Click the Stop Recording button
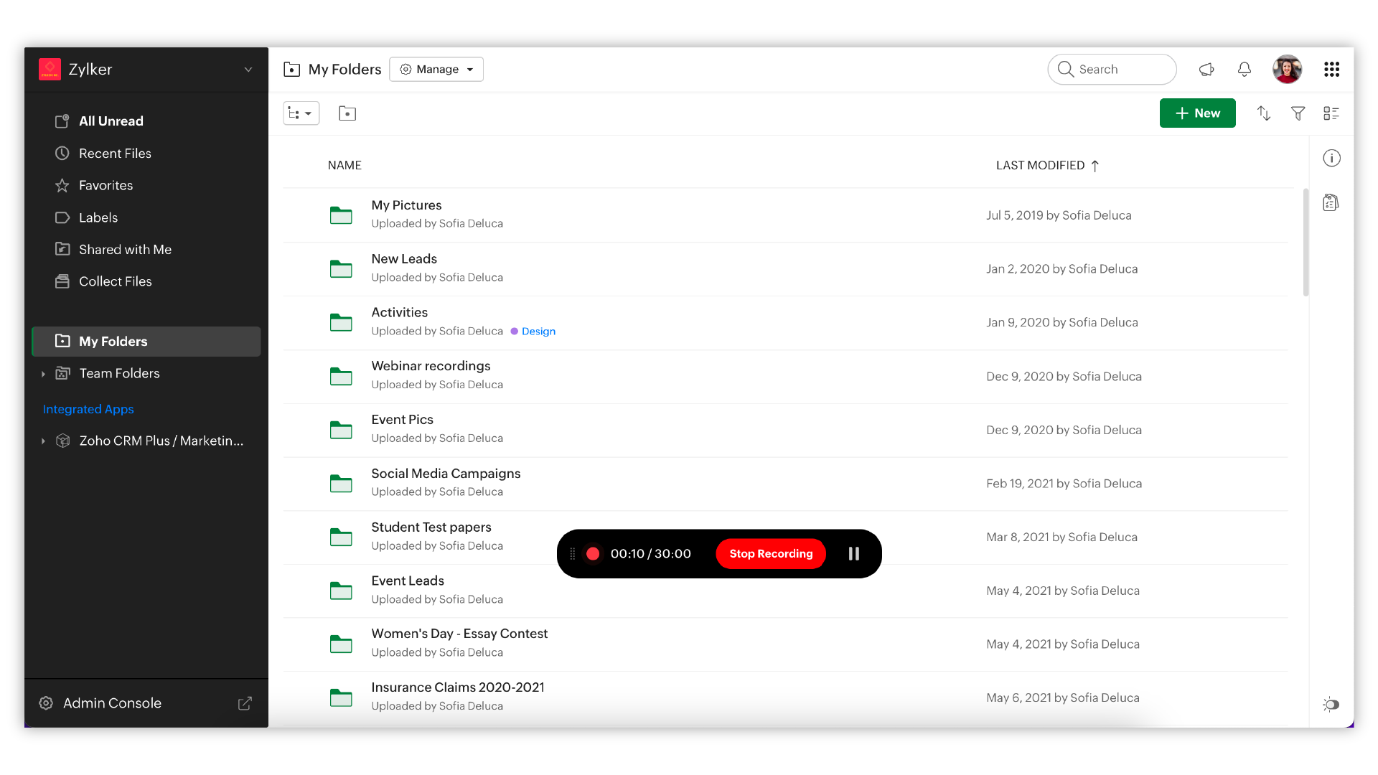This screenshot has height=775, width=1378. [x=771, y=554]
